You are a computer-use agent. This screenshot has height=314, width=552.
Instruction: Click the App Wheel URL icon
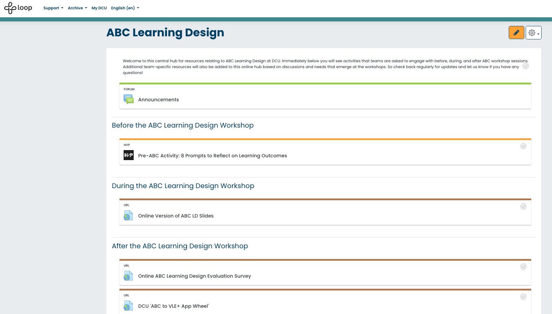pyautogui.click(x=128, y=306)
